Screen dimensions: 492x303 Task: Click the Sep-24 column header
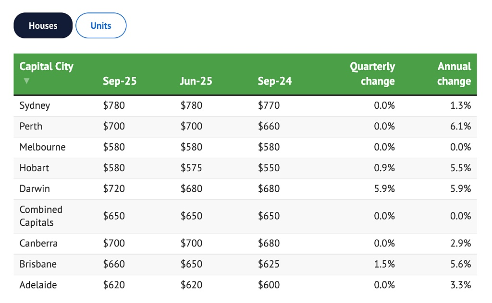tap(274, 81)
